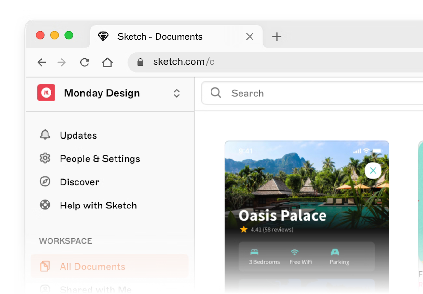Open a new browser tab with plus
This screenshot has width=423, height=294.
coord(277,37)
